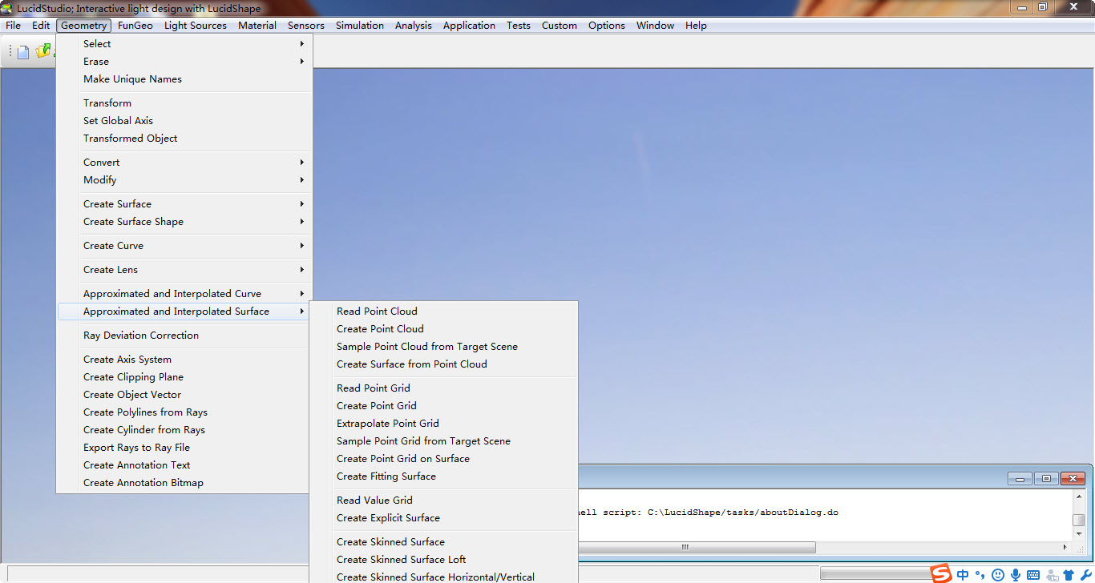This screenshot has height=583, width=1095.
Task: Choose Make Unique Names
Action: [x=184, y=79]
